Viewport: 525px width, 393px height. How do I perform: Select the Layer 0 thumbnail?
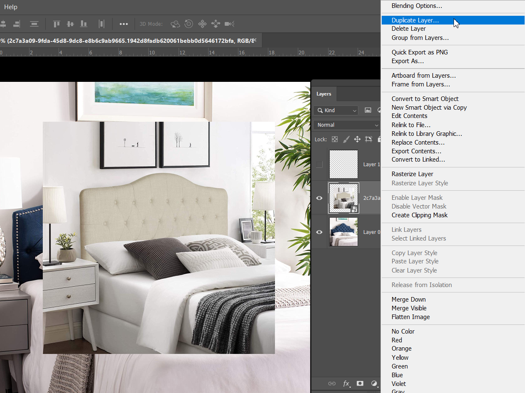(343, 232)
